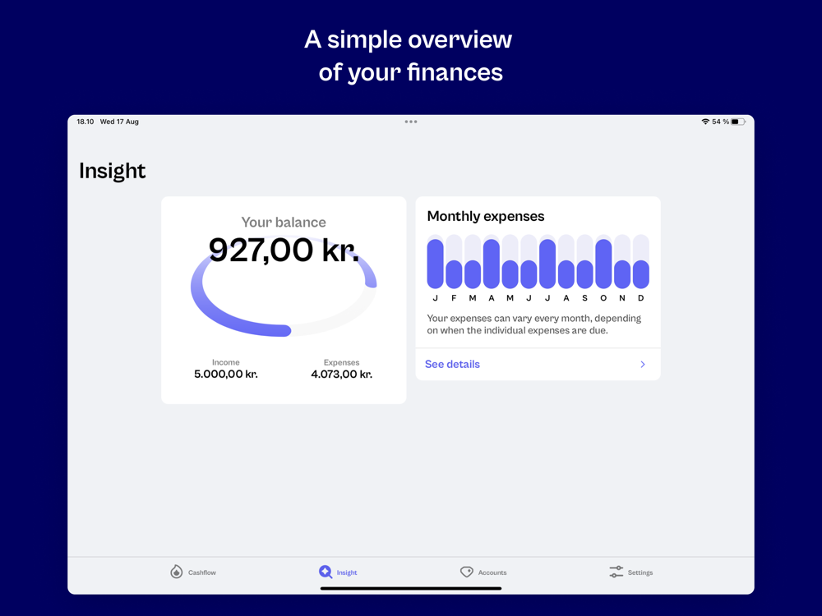Tap the Expenses 4.073,00 kr. value
Image resolution: width=822 pixels, height=616 pixels.
point(341,374)
